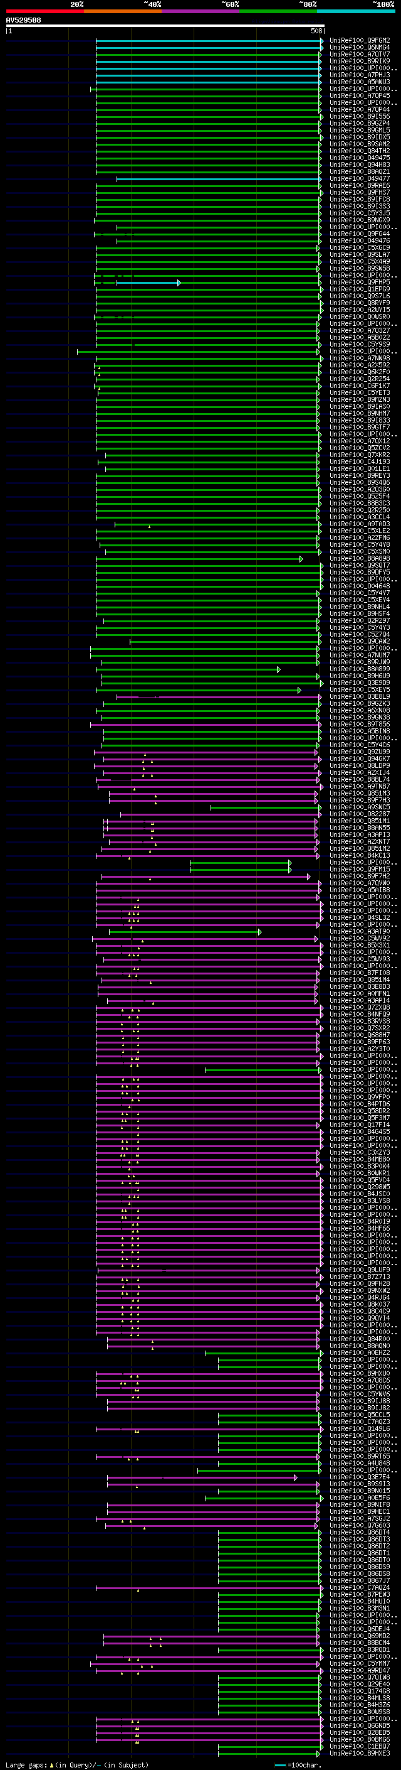Click the orange ~40% scale segment
Viewport: 401px width, 1770px height.
[123, 12]
